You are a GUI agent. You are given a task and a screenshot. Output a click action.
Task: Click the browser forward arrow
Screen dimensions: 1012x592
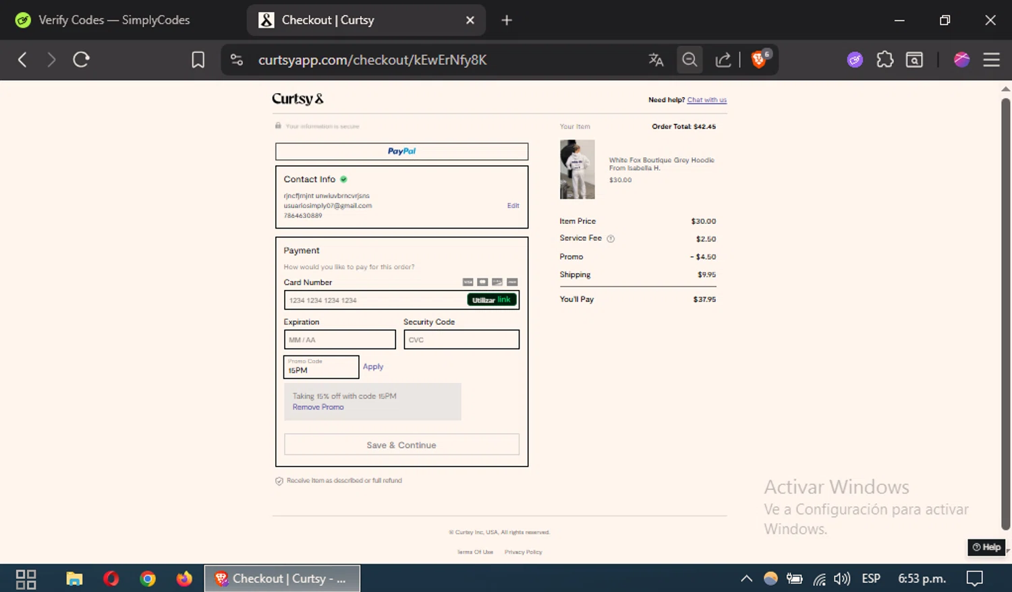[x=51, y=60]
